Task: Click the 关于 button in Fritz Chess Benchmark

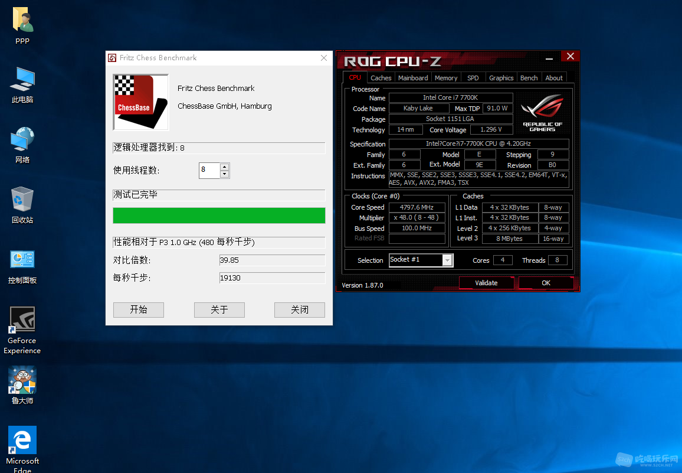Action: click(x=219, y=309)
